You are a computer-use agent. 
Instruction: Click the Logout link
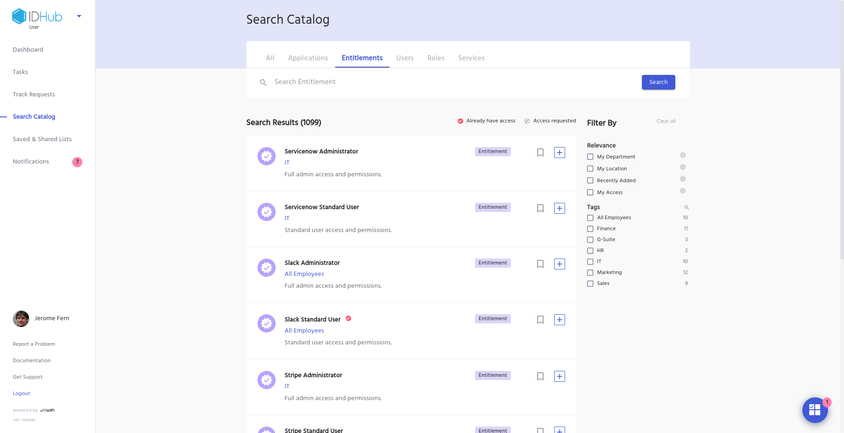pyautogui.click(x=21, y=393)
